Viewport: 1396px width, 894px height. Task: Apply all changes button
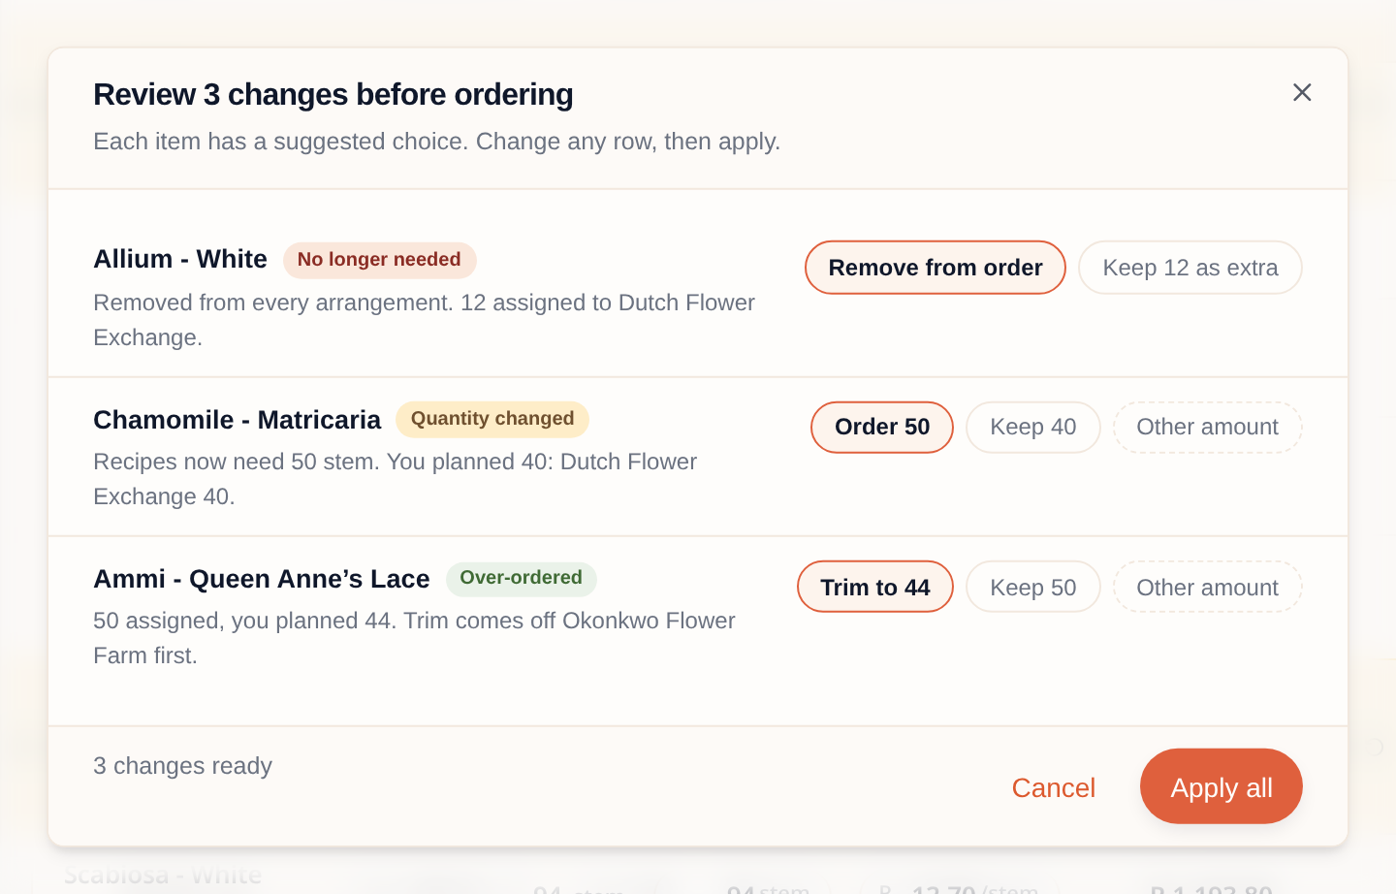point(1221,786)
